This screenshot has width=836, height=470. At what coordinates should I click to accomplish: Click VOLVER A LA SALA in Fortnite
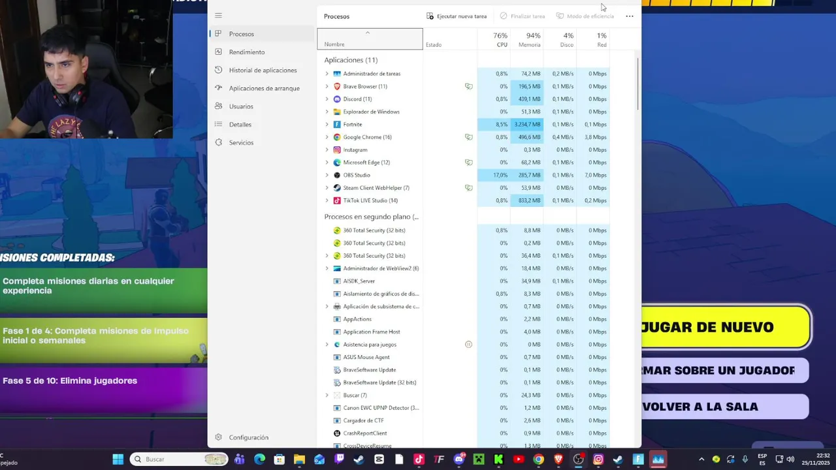(x=725, y=407)
